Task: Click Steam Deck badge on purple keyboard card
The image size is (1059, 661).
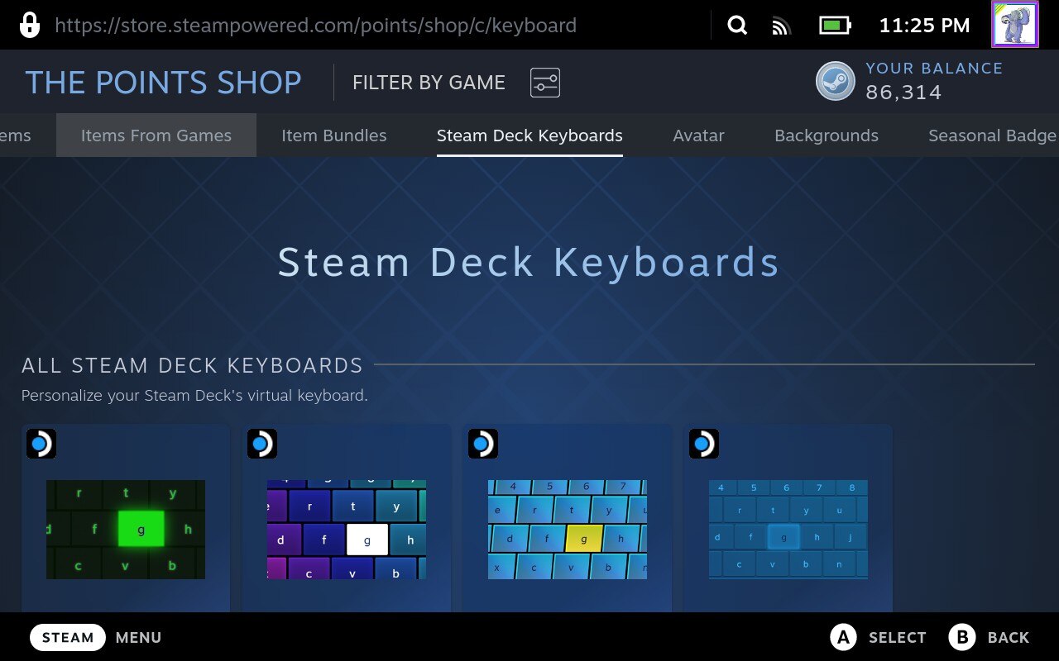Action: 261,444
